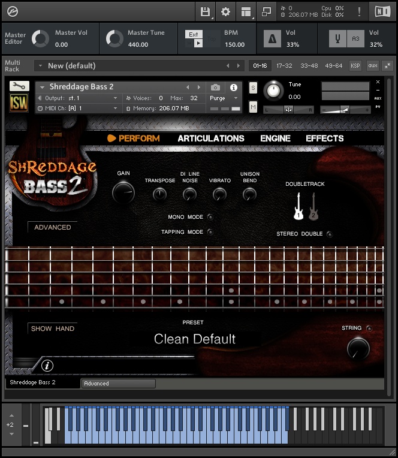Open the settings gear icon

click(225, 11)
